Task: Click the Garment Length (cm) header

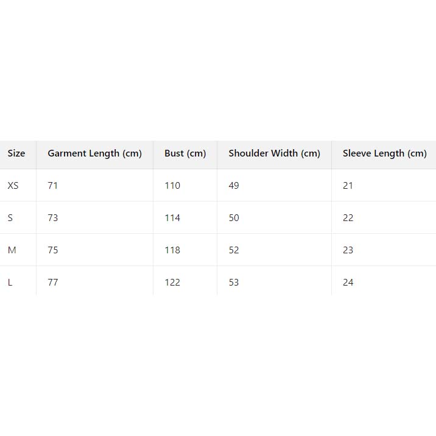Action: coord(94,153)
